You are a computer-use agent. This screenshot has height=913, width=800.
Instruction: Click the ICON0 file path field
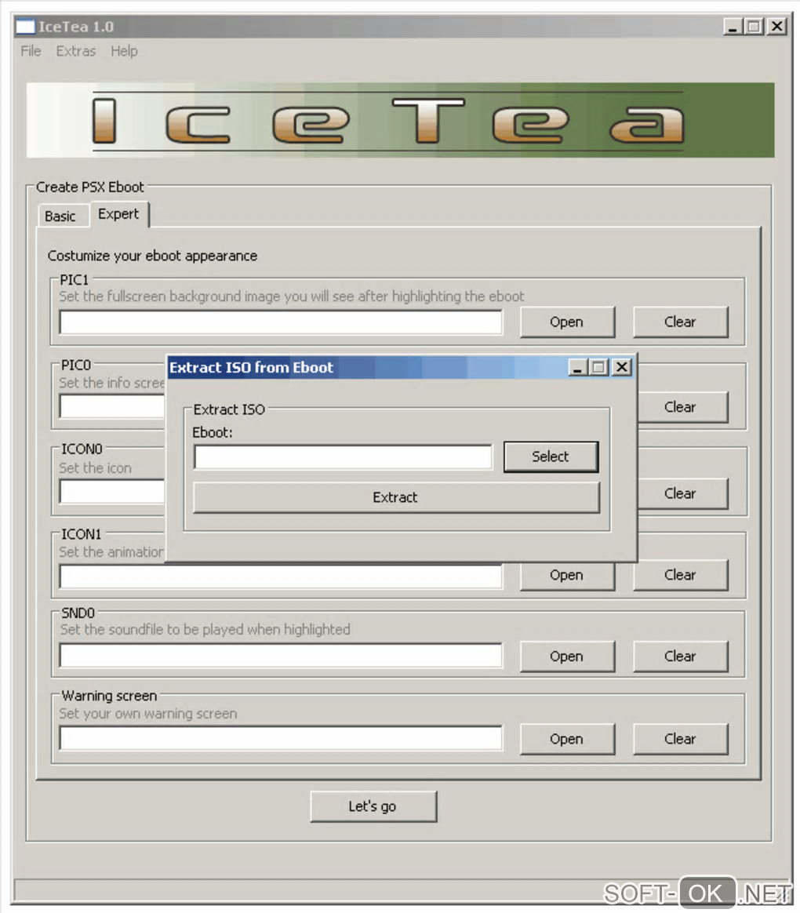[112, 492]
